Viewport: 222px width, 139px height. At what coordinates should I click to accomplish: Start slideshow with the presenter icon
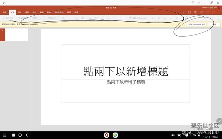(x=195, y=12)
